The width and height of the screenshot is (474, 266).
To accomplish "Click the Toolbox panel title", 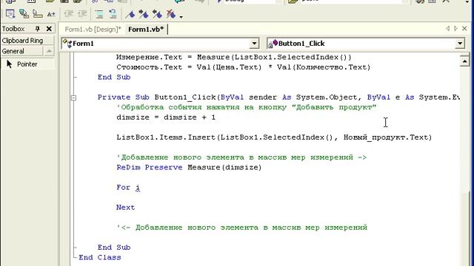I will pyautogui.click(x=13, y=29).
